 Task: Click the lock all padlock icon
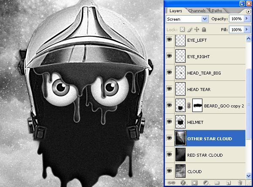(x=204, y=29)
